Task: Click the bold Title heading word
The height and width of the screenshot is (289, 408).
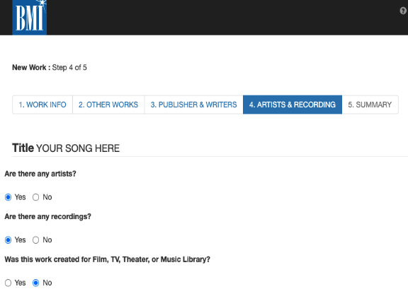Action: [x=23, y=148]
